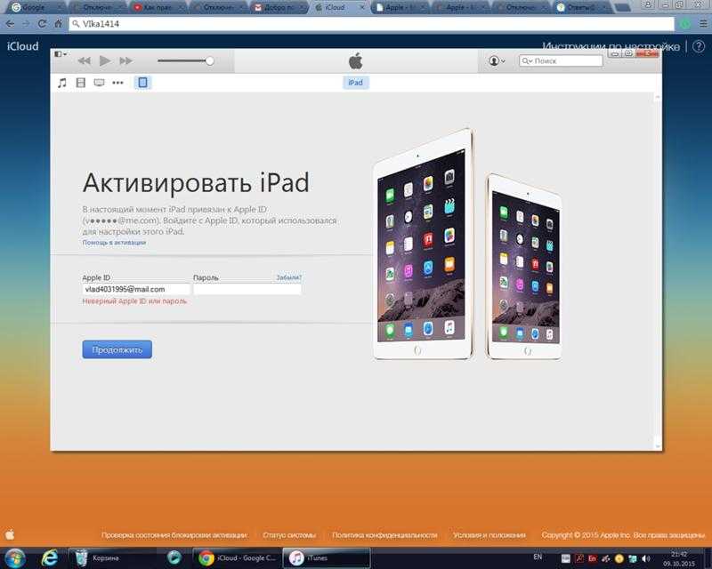Screen dimensions: 712x569
Task: Open Windows Media Player from the taskbar
Action: [174, 557]
